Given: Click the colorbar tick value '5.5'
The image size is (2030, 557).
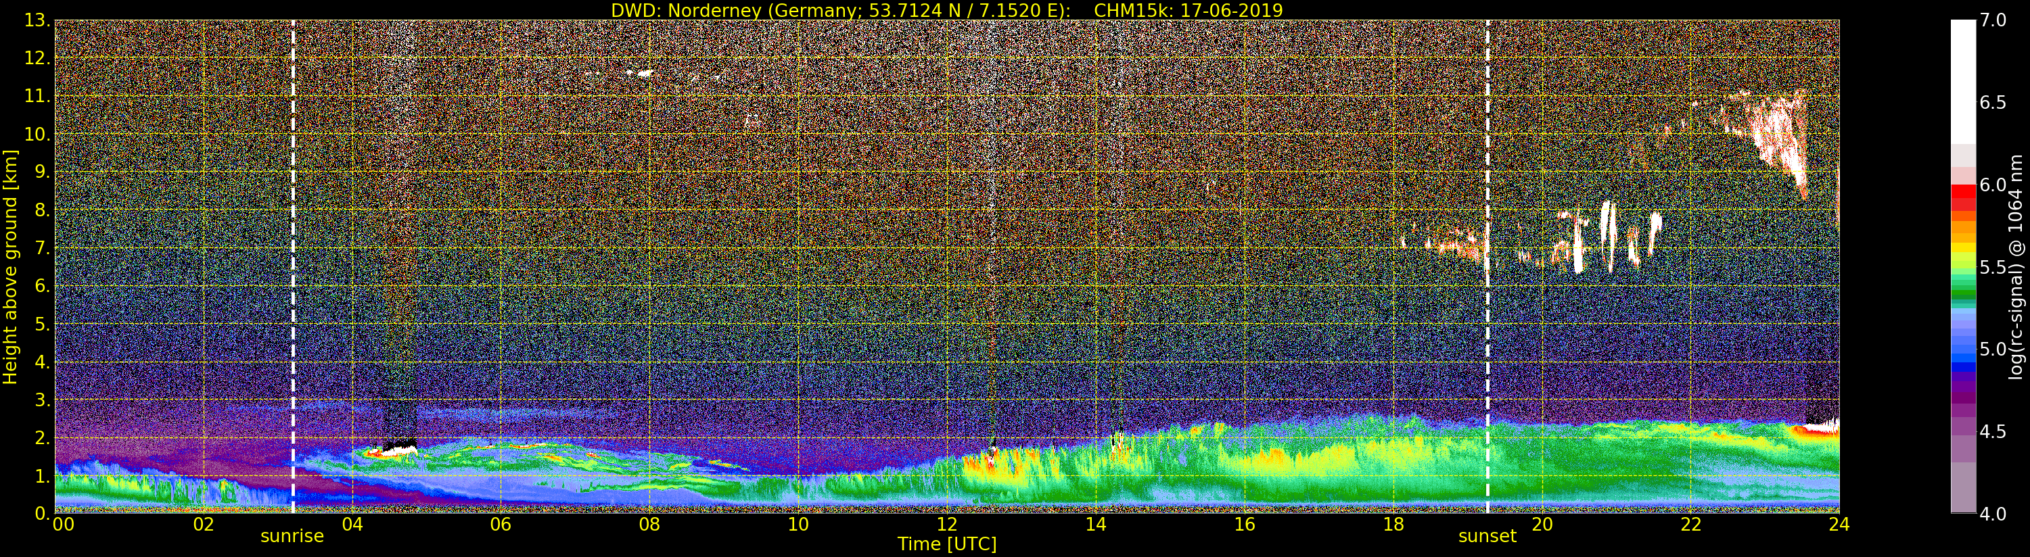Looking at the screenshot, I should [1993, 267].
